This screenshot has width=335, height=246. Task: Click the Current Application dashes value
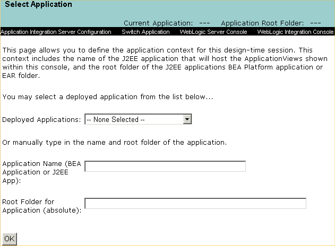205,23
